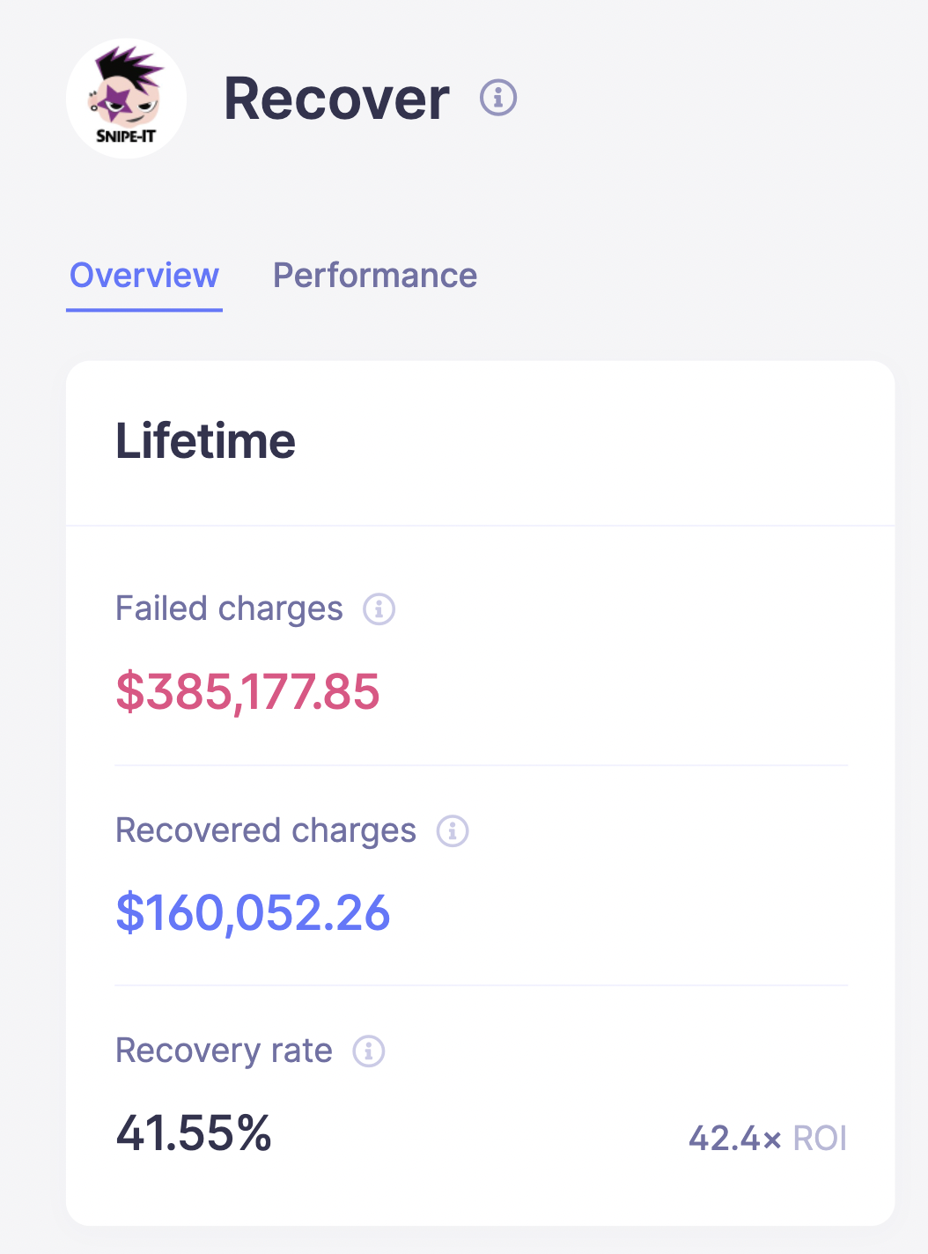This screenshot has width=928, height=1254.
Task: Click the 41.55% recovery rate value
Action: click(x=194, y=1132)
